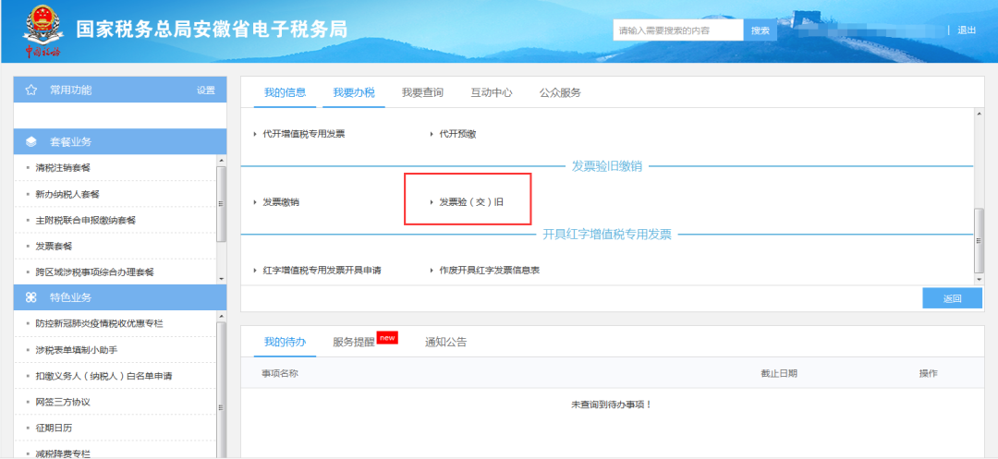Open 清税注销套餐 in 套餐业务 list

click(x=63, y=168)
